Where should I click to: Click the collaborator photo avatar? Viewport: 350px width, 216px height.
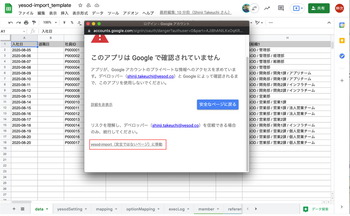point(246,8)
